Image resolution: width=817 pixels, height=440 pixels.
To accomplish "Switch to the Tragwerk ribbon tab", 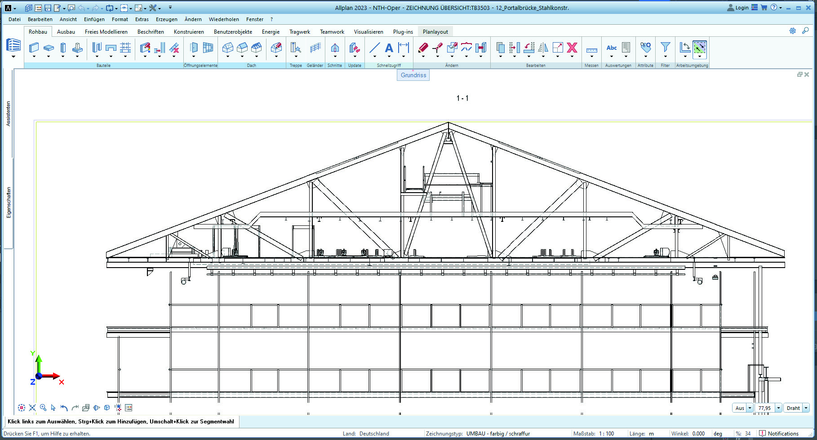I will [300, 31].
